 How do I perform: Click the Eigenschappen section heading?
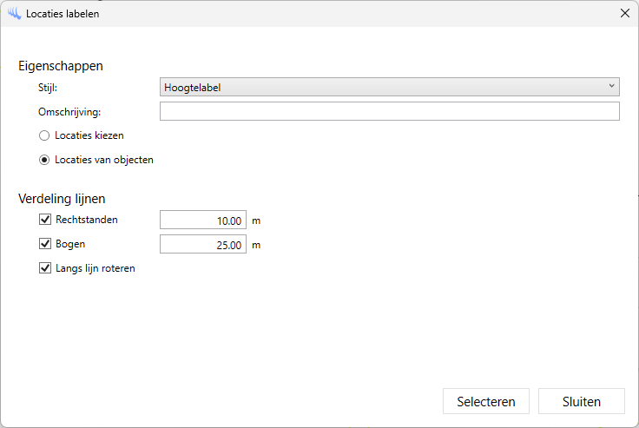(x=61, y=65)
